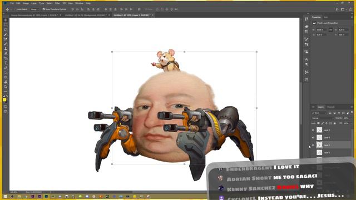Select the Lasso tool
The width and height of the screenshot is (356, 200).
click(6, 29)
